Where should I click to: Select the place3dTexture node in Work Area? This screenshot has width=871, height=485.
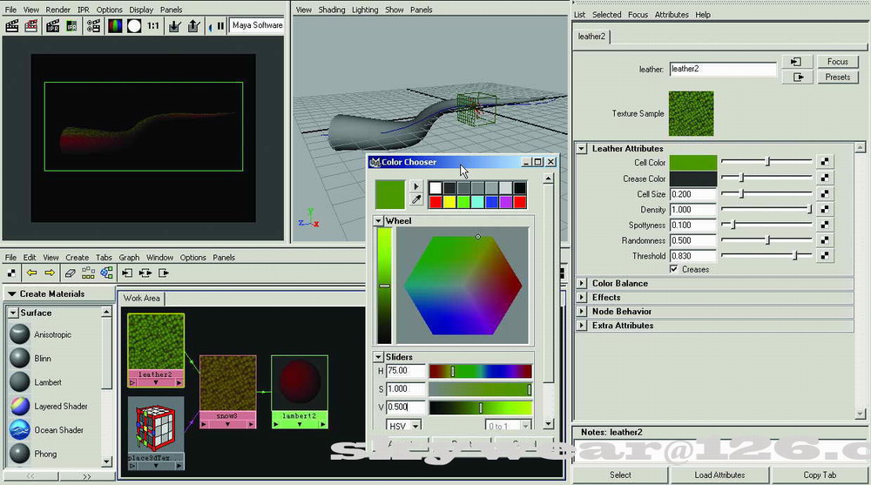click(x=156, y=434)
